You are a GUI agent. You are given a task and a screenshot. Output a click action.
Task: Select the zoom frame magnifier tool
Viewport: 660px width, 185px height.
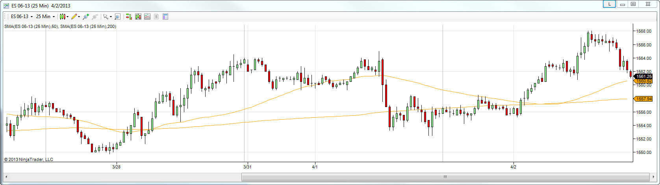117,17
